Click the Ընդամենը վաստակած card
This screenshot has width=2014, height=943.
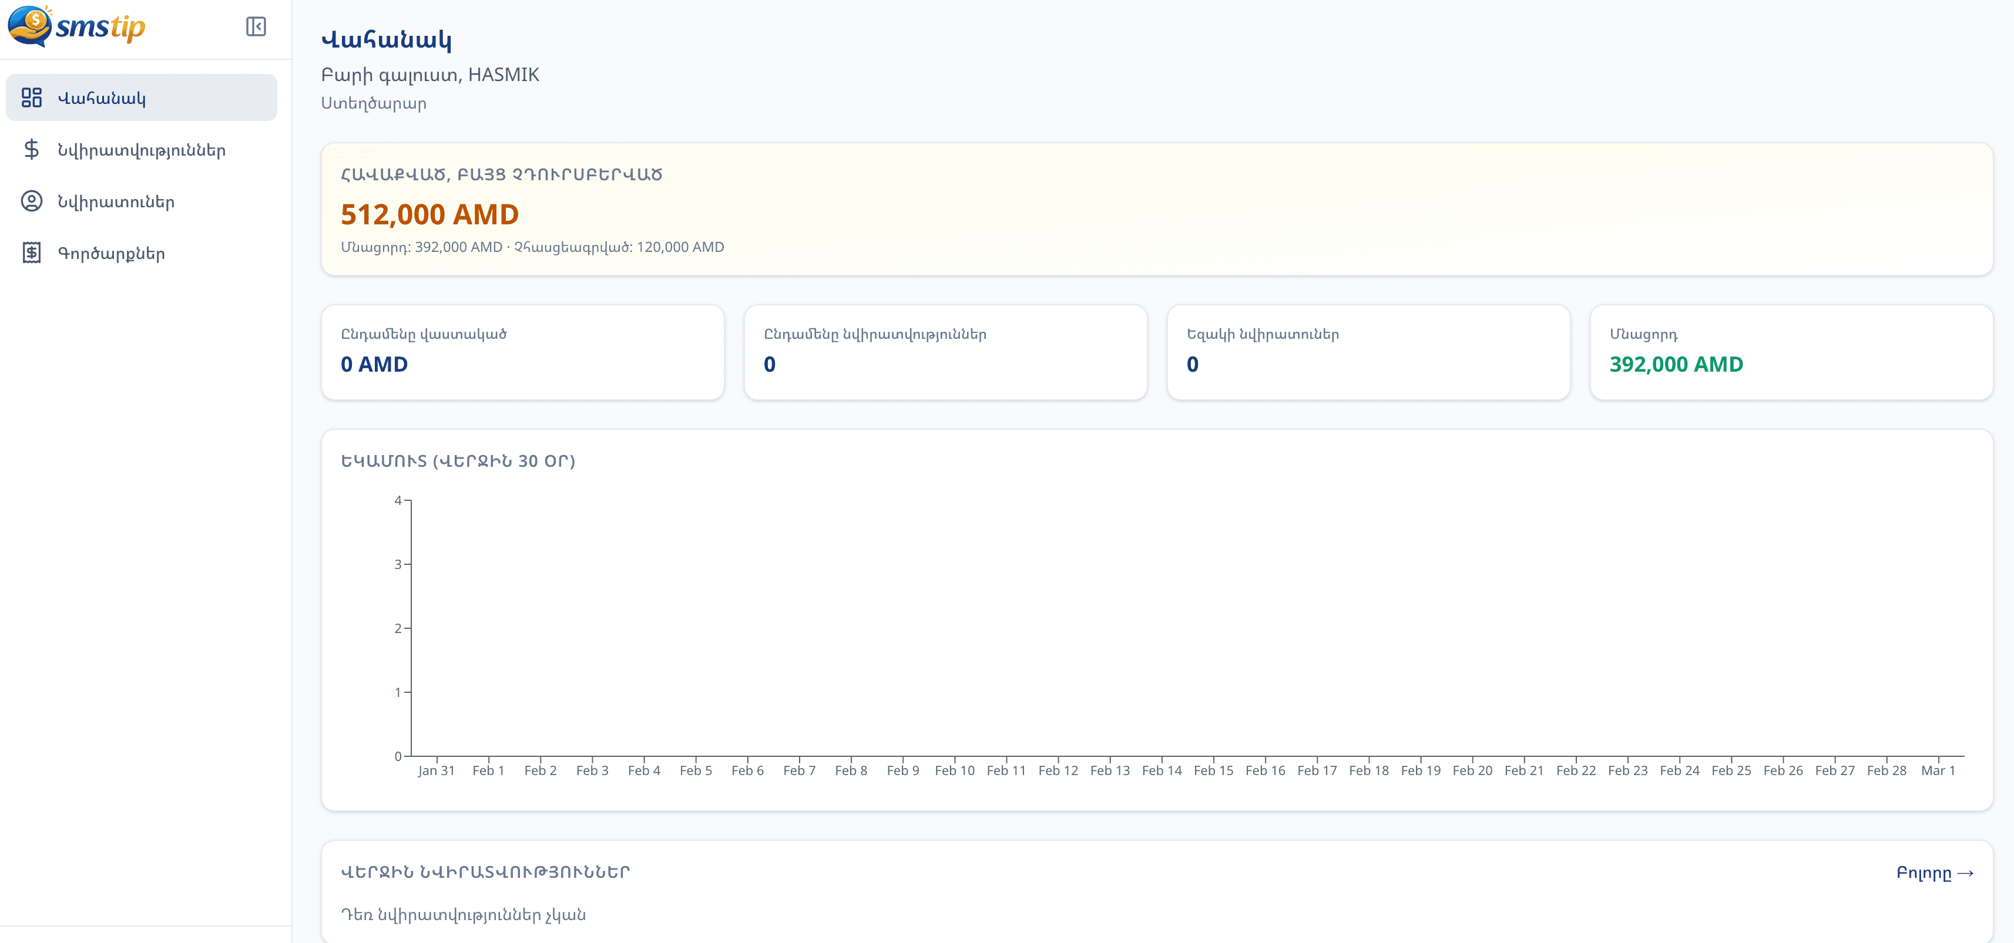(x=522, y=352)
